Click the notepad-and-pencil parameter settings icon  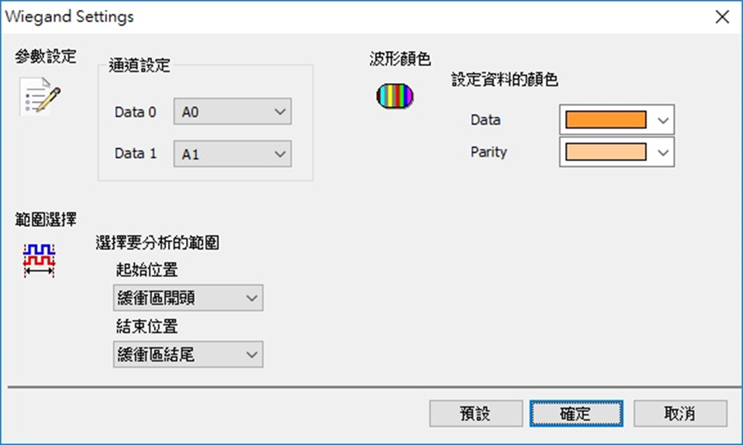[39, 96]
